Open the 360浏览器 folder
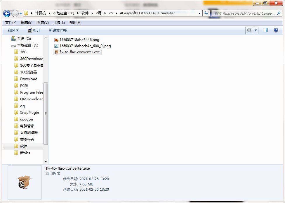This screenshot has width=285, height=203. (25, 72)
